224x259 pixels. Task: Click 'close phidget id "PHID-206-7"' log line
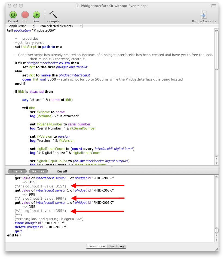tap(40, 223)
